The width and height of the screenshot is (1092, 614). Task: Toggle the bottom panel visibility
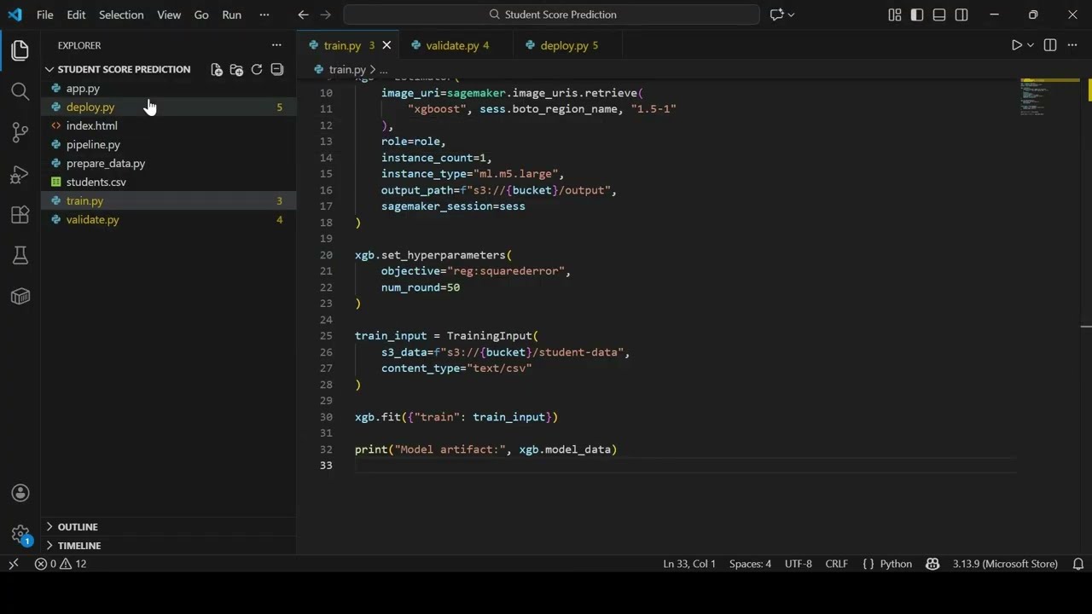(x=939, y=14)
